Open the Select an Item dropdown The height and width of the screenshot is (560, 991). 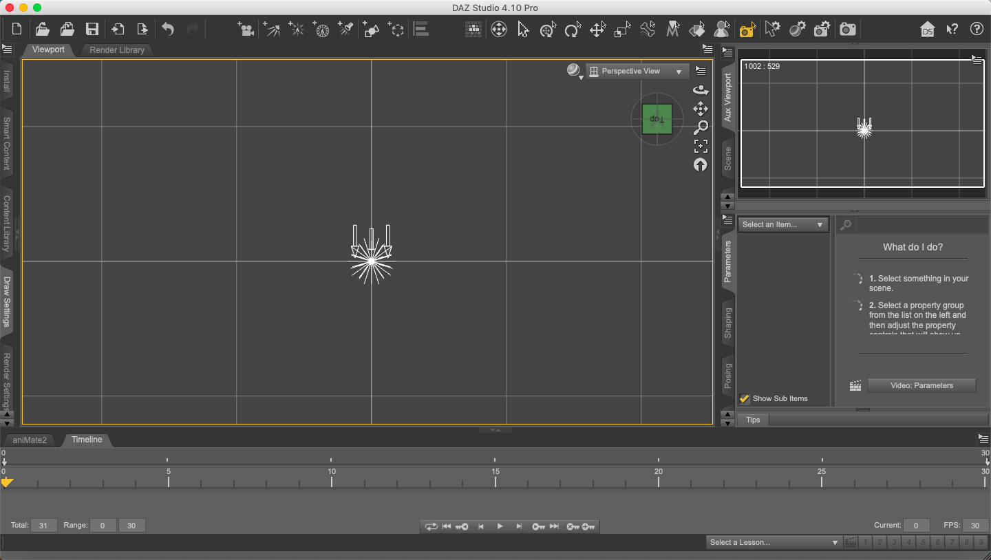coord(783,224)
